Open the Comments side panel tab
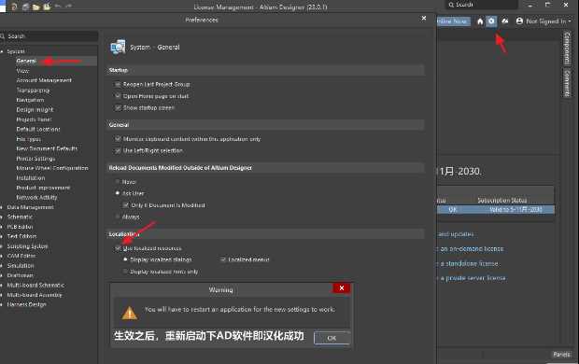This screenshot has width=579, height=364. click(x=567, y=83)
